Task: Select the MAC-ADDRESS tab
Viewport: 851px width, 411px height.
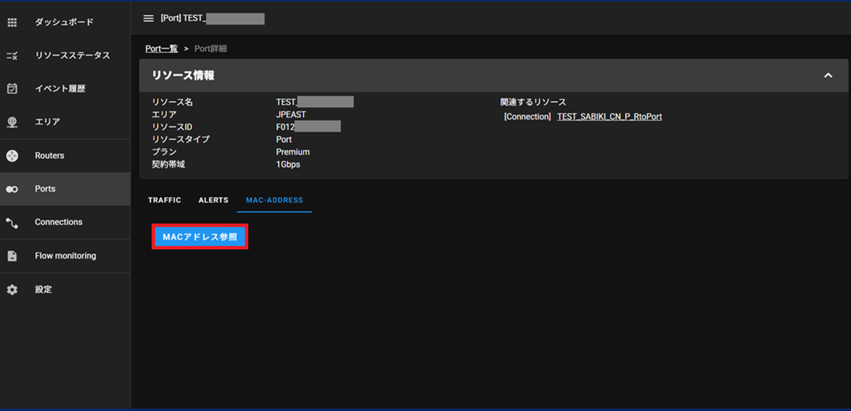Action: pos(274,200)
